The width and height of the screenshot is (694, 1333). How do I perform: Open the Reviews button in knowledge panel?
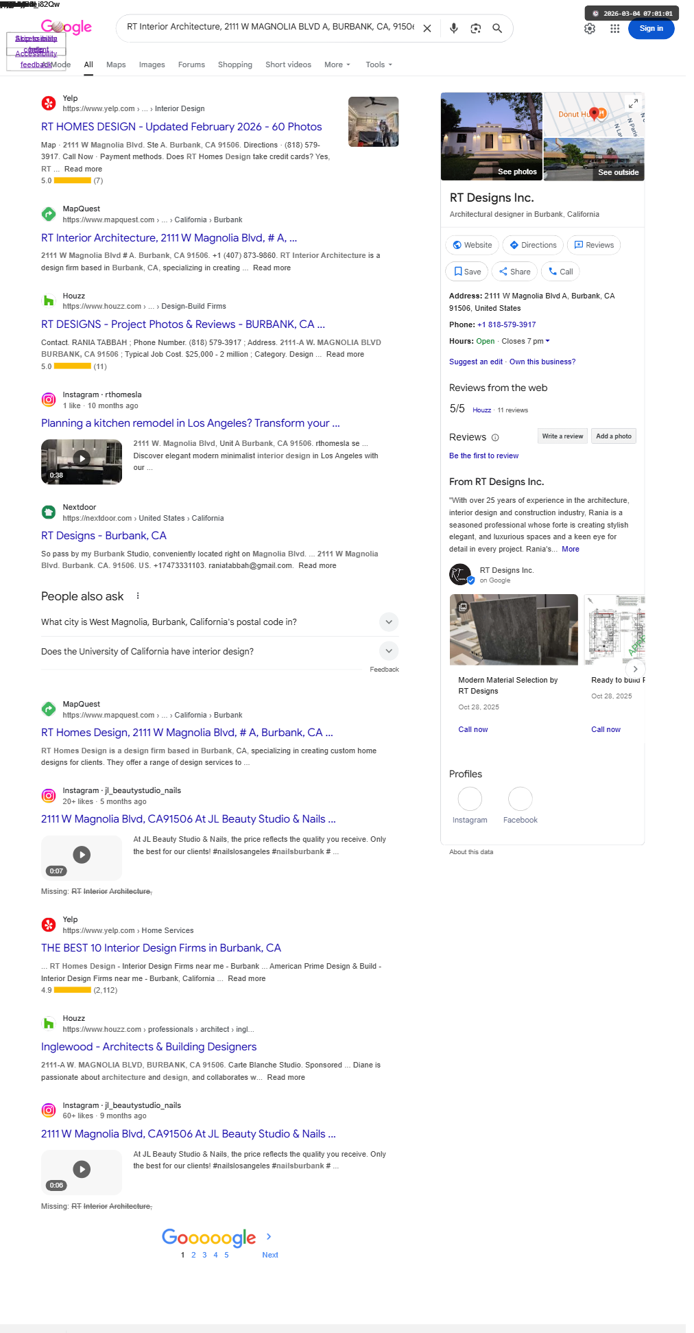coord(594,245)
